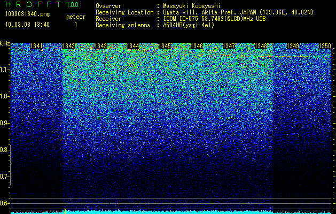Click the 1343 time marker
The width and height of the screenshot is (336, 214).
coord(101,46)
